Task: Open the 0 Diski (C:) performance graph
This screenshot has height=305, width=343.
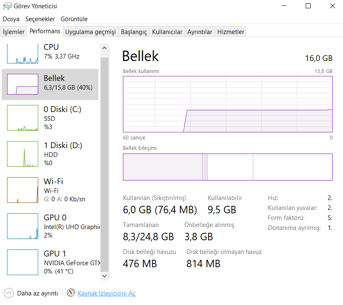Action: tap(22, 118)
